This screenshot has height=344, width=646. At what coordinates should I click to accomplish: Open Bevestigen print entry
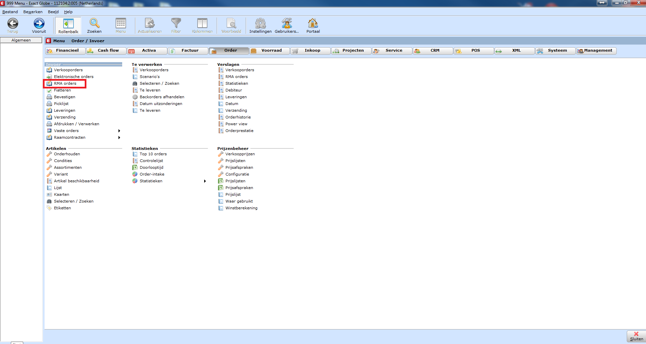[x=64, y=97]
